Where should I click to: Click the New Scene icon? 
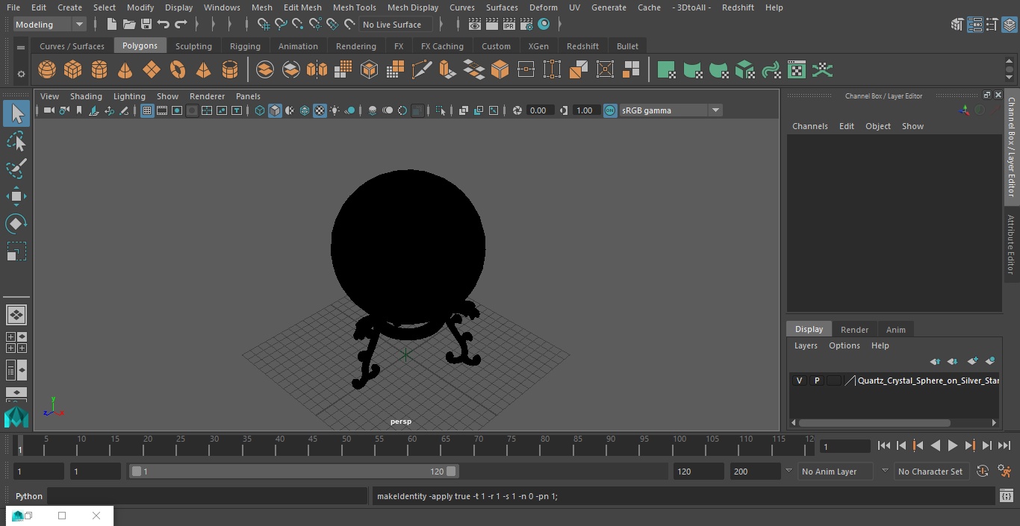pyautogui.click(x=111, y=25)
